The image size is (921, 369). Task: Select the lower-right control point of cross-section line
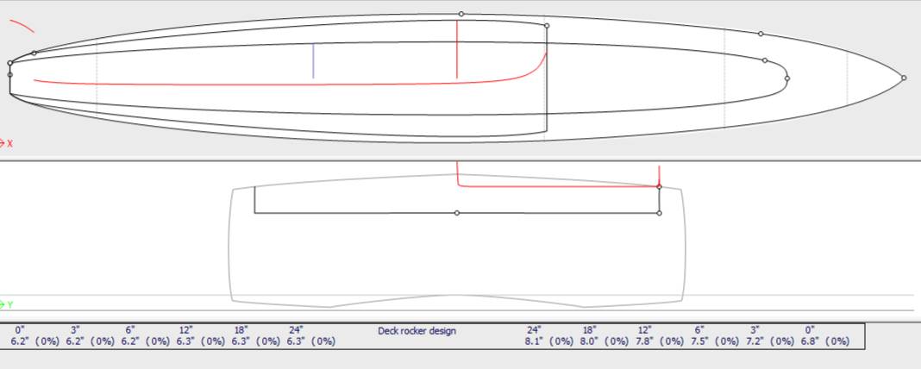tap(660, 213)
